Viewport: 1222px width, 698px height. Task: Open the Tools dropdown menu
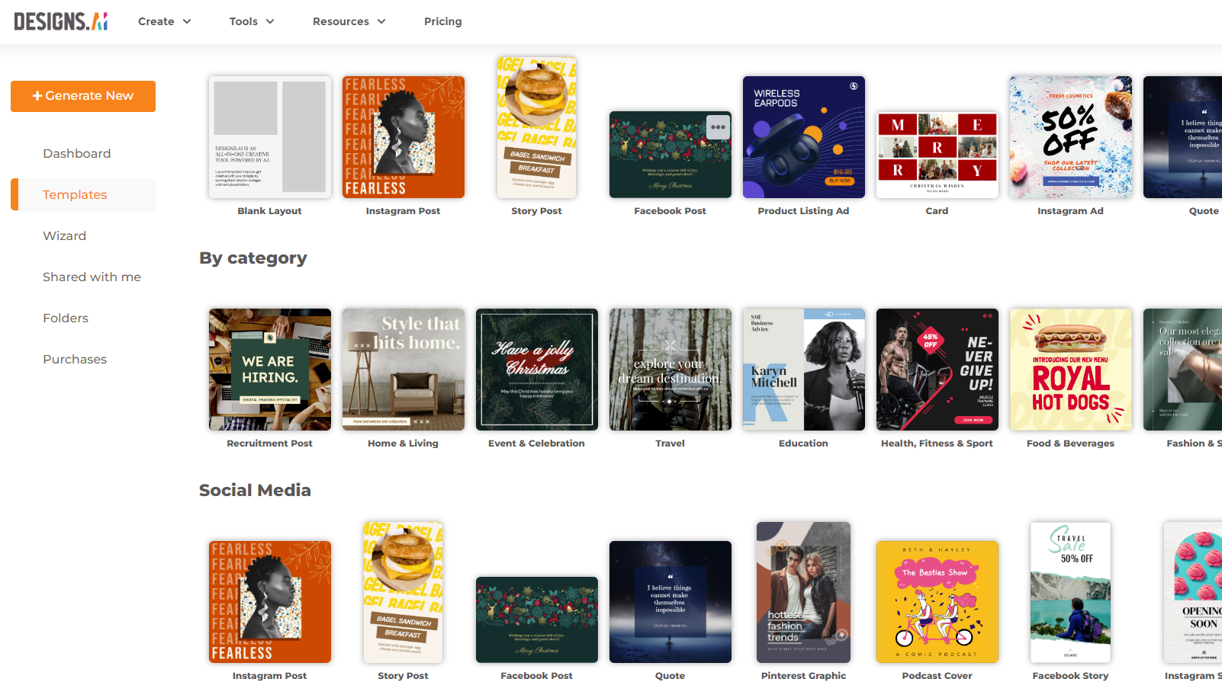[x=252, y=21]
